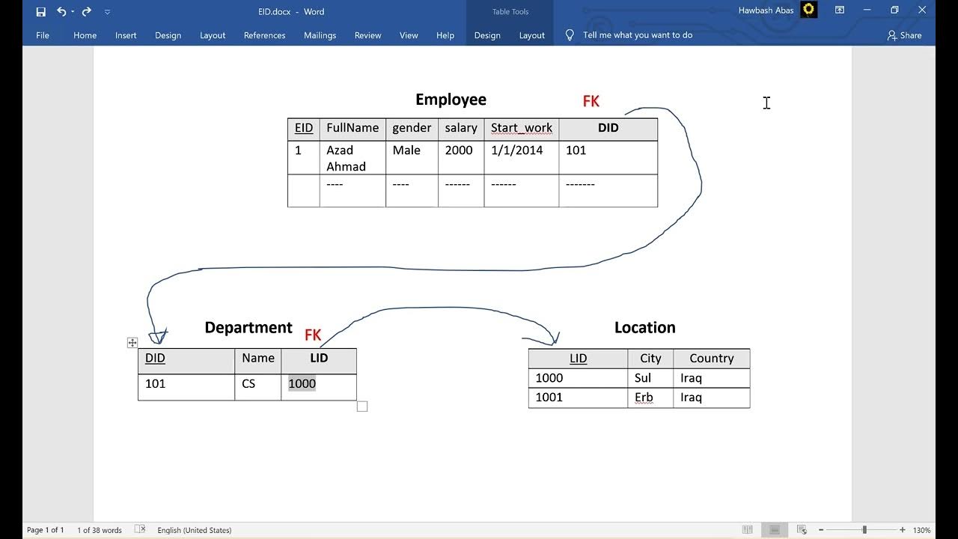This screenshot has width=958, height=539.
Task: Switch to Web Layout view
Action: pyautogui.click(x=802, y=530)
